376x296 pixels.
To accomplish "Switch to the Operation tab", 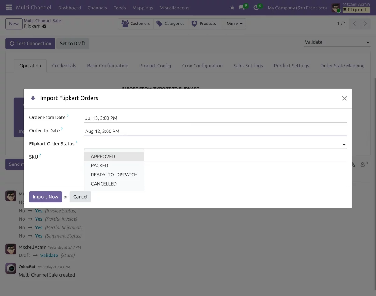I will (30, 66).
